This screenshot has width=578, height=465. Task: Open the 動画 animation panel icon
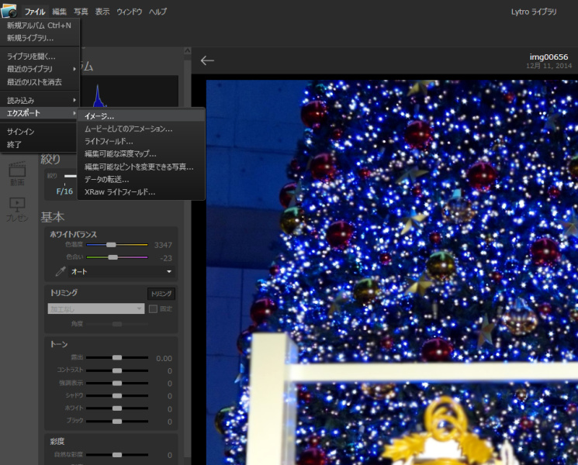point(17,174)
